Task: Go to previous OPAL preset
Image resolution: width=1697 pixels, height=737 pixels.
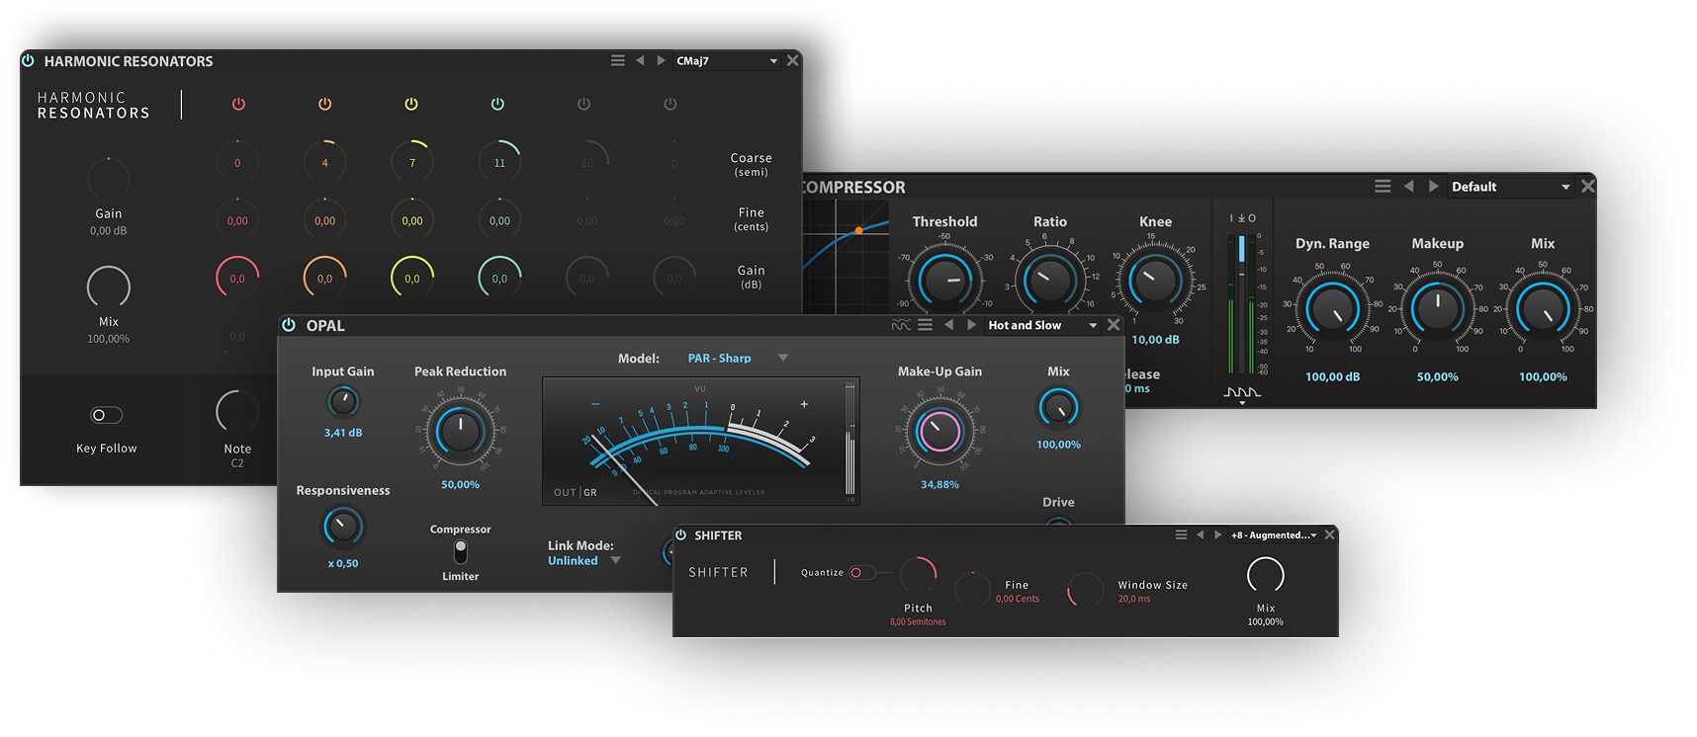Action: 949,325
